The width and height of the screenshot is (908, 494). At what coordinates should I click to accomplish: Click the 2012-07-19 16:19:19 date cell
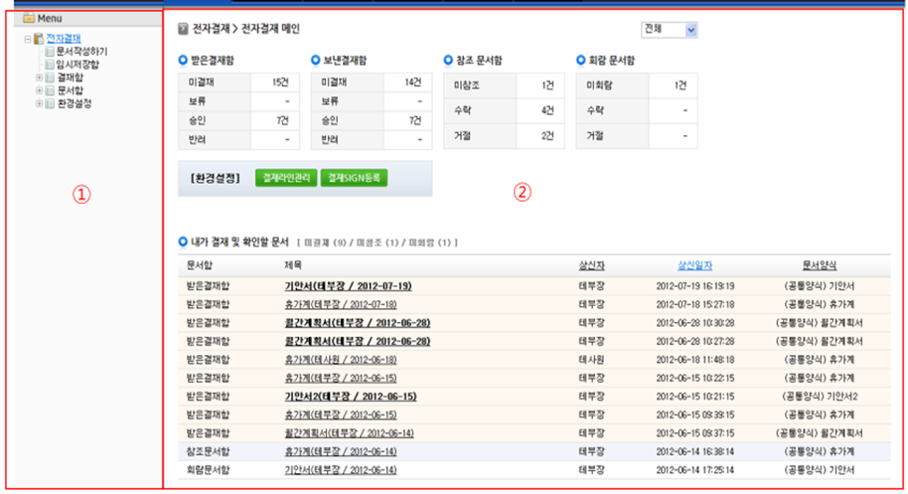(694, 286)
